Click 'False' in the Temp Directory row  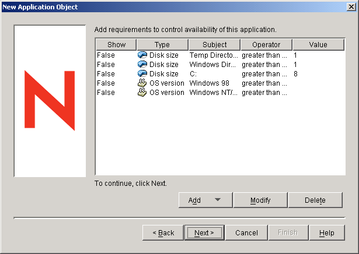tap(106, 55)
